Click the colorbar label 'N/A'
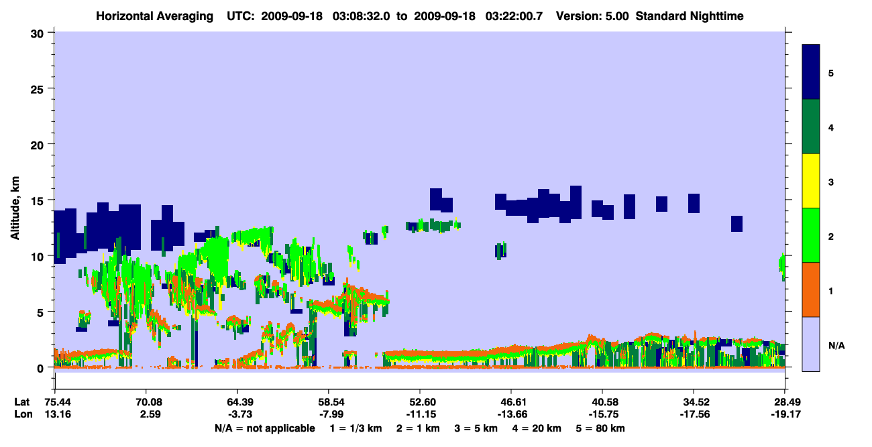This screenshot has width=872, height=447. click(x=836, y=345)
